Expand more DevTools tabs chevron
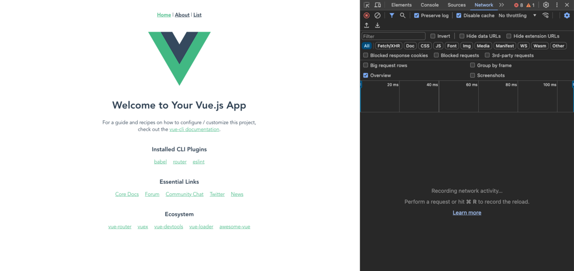The image size is (574, 271). (x=501, y=5)
